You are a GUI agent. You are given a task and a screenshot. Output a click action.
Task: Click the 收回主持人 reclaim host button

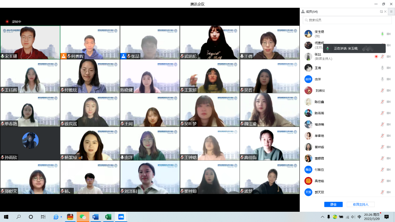click(360, 204)
